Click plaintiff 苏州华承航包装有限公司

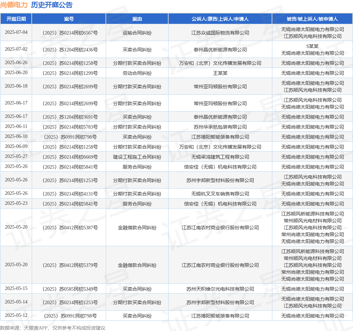[220, 127]
